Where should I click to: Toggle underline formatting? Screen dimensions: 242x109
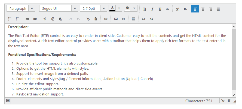[160, 9]
